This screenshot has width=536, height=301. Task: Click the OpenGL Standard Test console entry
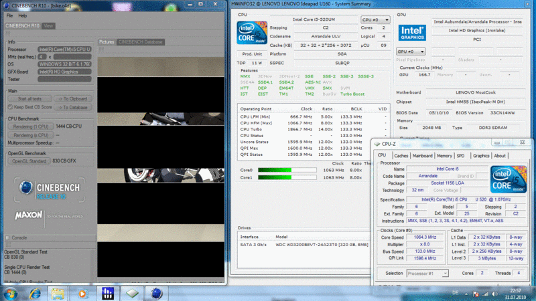25,254
